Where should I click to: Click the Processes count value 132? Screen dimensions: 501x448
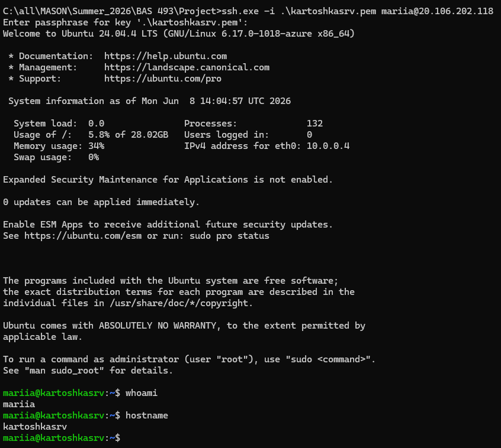314,124
